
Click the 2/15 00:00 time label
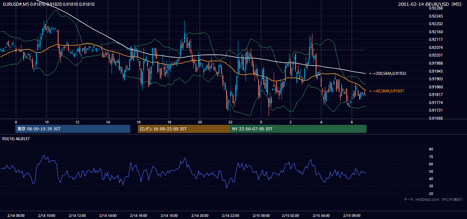tap(261, 215)
